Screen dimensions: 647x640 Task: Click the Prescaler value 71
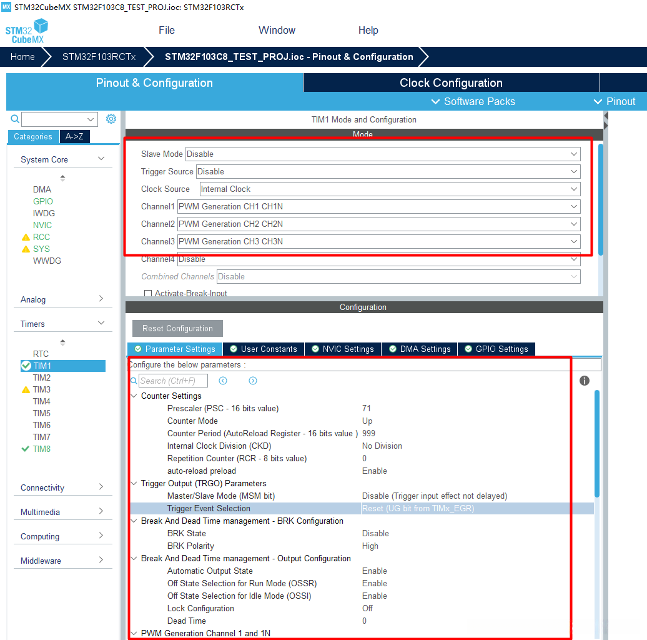tap(367, 408)
